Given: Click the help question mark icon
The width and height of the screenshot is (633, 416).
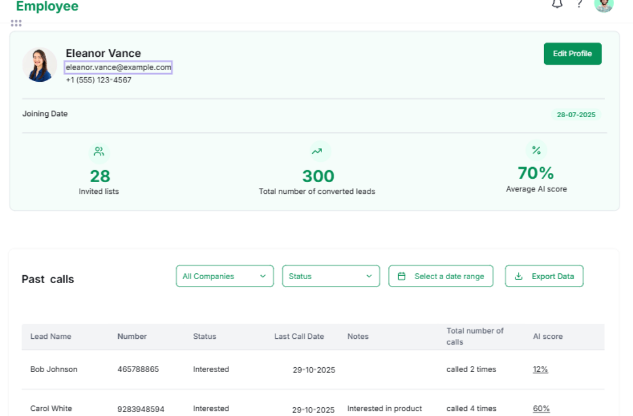Looking at the screenshot, I should tap(580, 5).
